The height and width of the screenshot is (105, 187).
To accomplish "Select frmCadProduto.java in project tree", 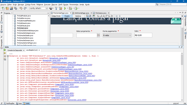I will point(24,16).
